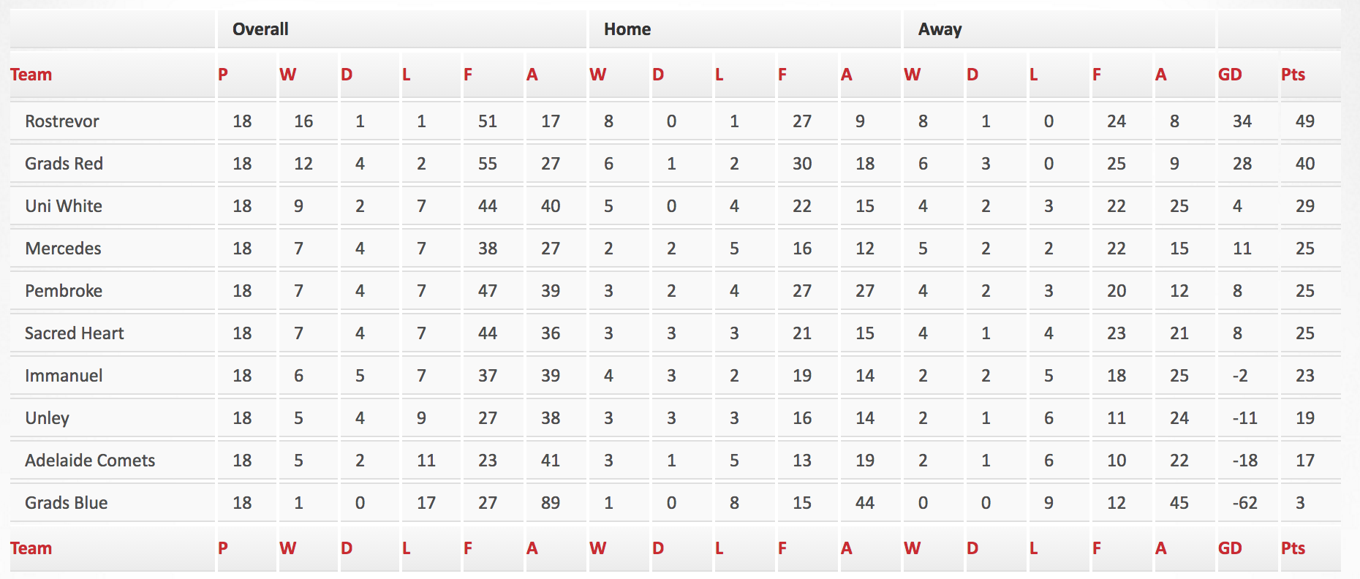Screen dimensions: 1360x579
Task: Choose the Sacred Heart team name
Action: point(75,333)
